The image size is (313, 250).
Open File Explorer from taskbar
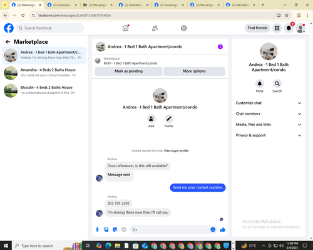coord(118,246)
